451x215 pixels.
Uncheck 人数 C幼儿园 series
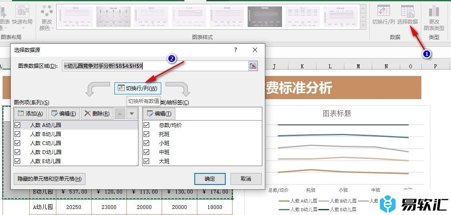pyautogui.click(x=18, y=143)
